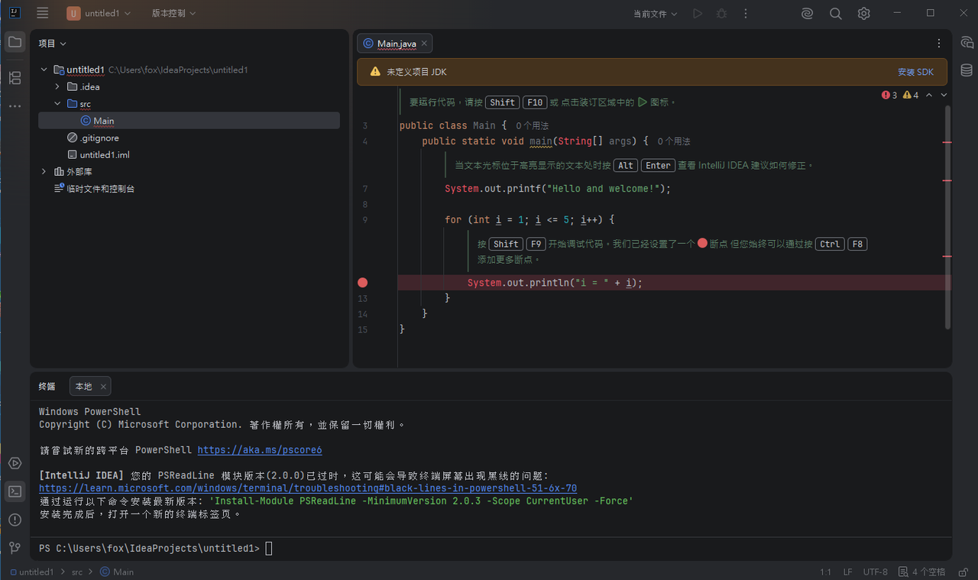Click the printf Hello and welcome line

(x=558, y=189)
